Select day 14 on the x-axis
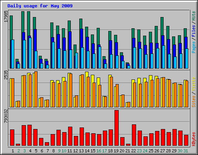 pyautogui.click(x=87, y=151)
